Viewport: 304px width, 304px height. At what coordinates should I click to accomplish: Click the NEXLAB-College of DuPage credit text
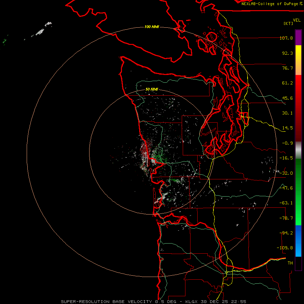pos(272,4)
